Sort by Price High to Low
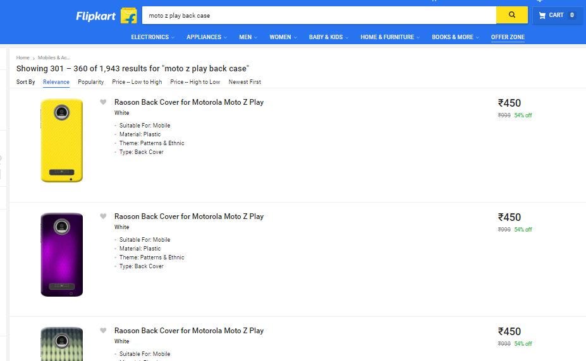This screenshot has height=361, width=586. (195, 81)
